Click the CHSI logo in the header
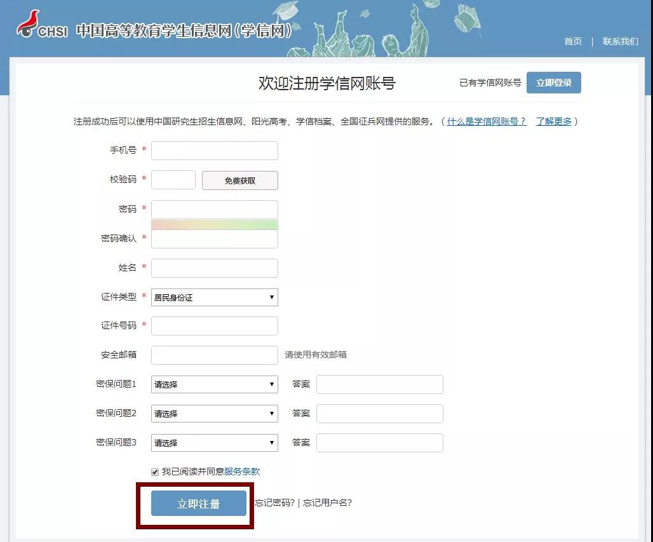 click(x=42, y=25)
